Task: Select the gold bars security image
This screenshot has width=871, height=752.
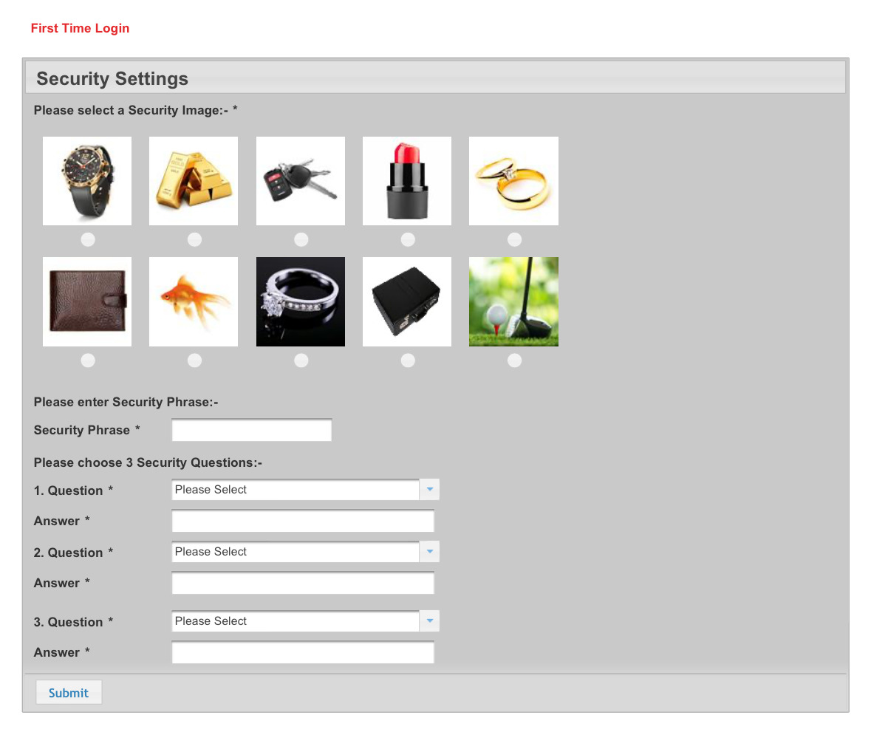Action: tap(194, 181)
